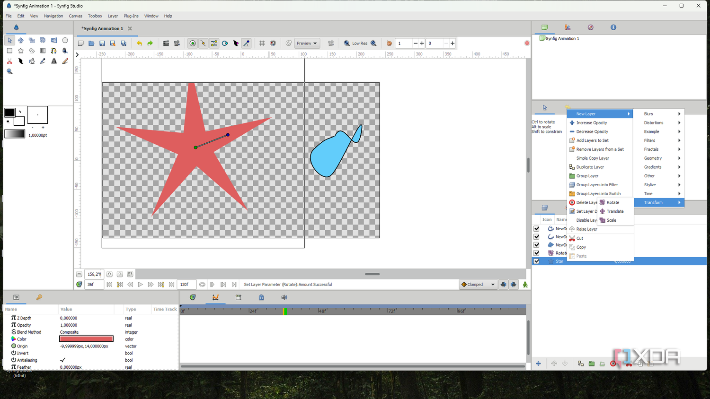
Task: Select the Rectangle tool
Action: (x=9, y=51)
